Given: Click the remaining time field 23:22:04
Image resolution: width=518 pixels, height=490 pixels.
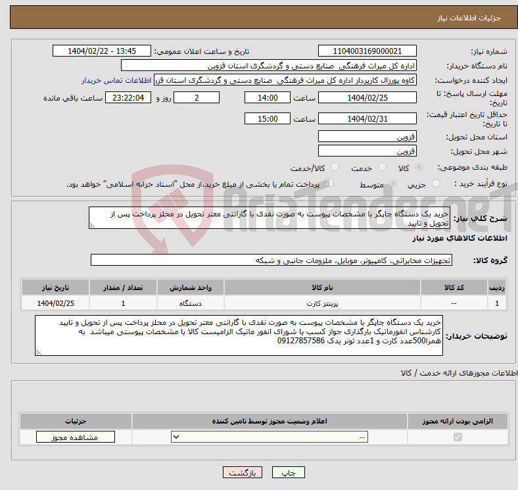Looking at the screenshot, I should tap(128, 97).
